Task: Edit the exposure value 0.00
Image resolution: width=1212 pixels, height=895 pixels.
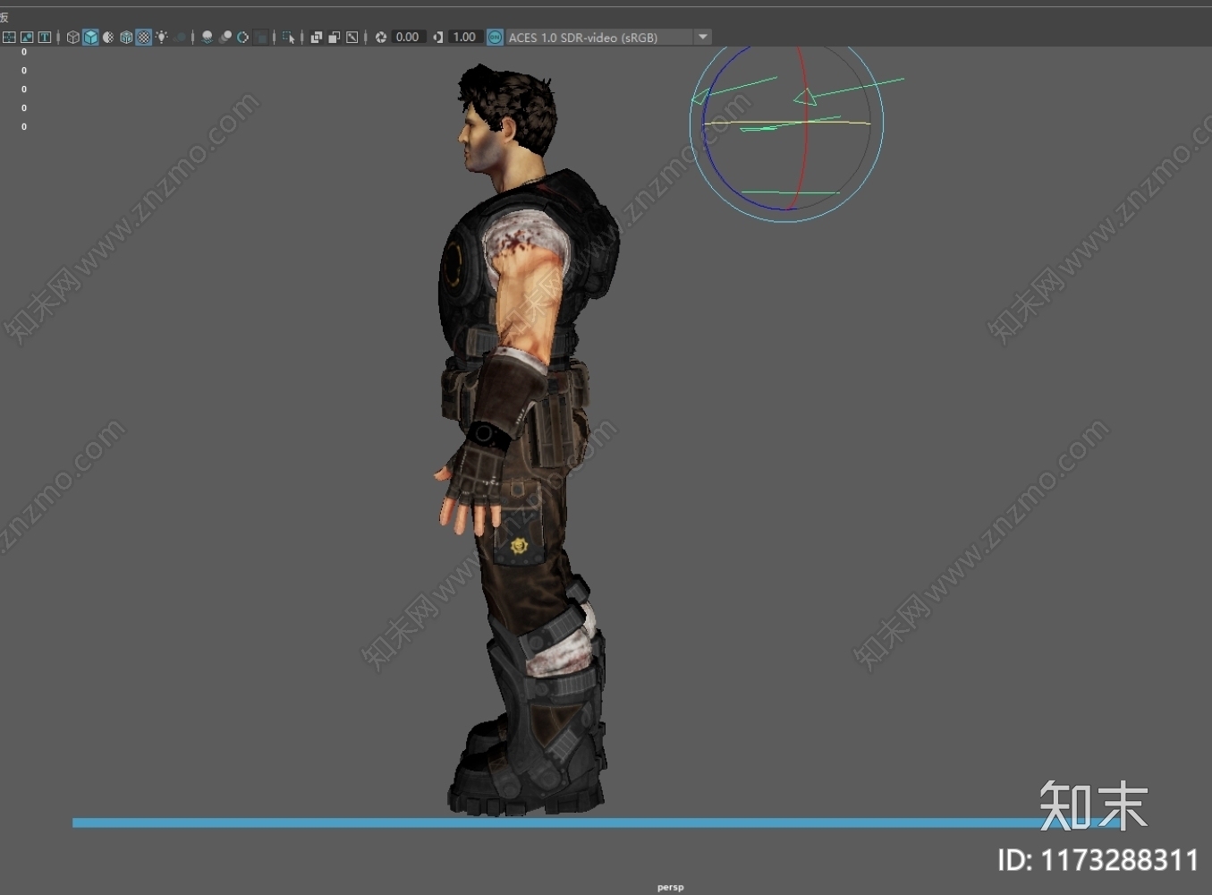Action: pos(408,37)
